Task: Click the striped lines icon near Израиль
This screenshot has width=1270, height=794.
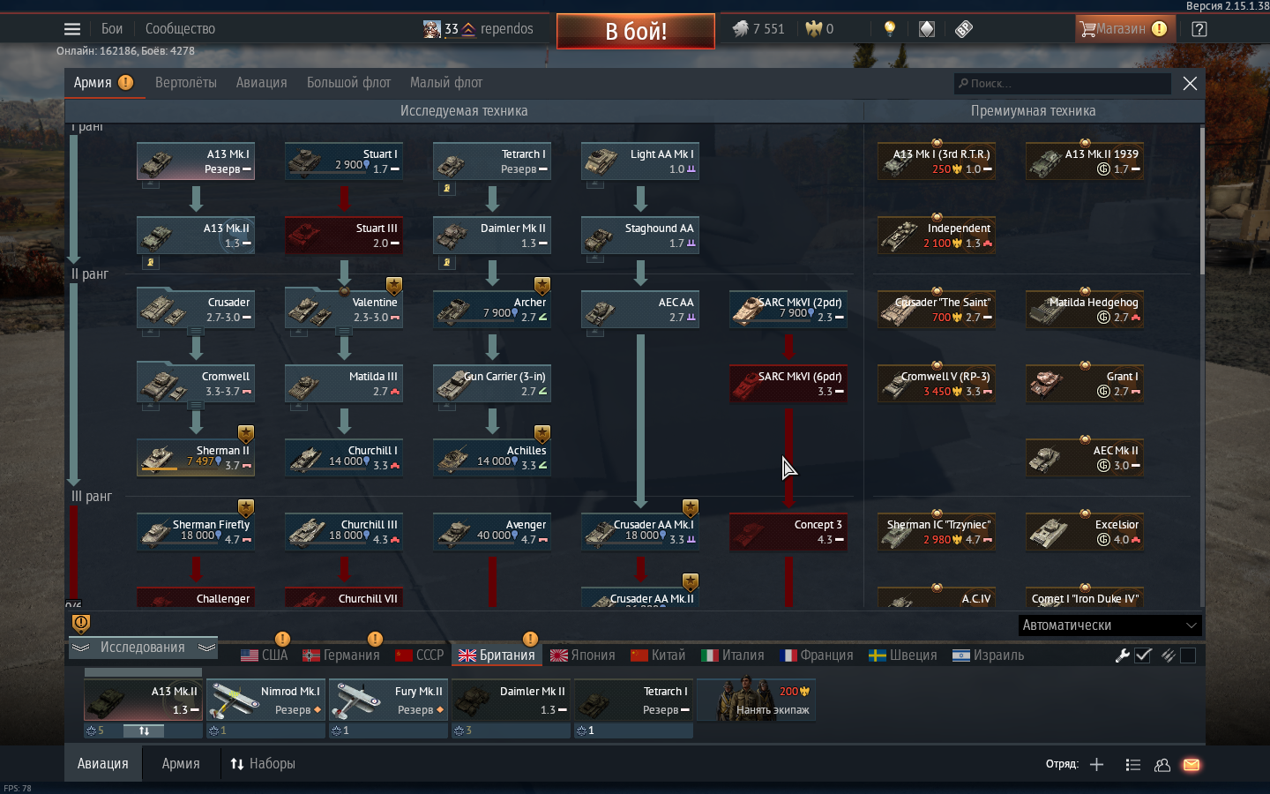Action: [x=1168, y=655]
